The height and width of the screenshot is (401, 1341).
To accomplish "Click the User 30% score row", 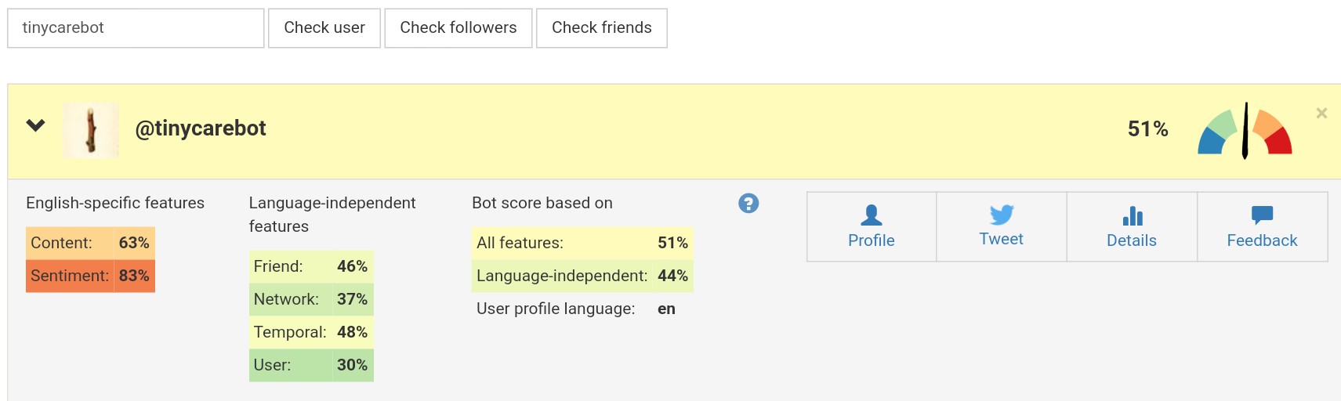I will pyautogui.click(x=310, y=365).
